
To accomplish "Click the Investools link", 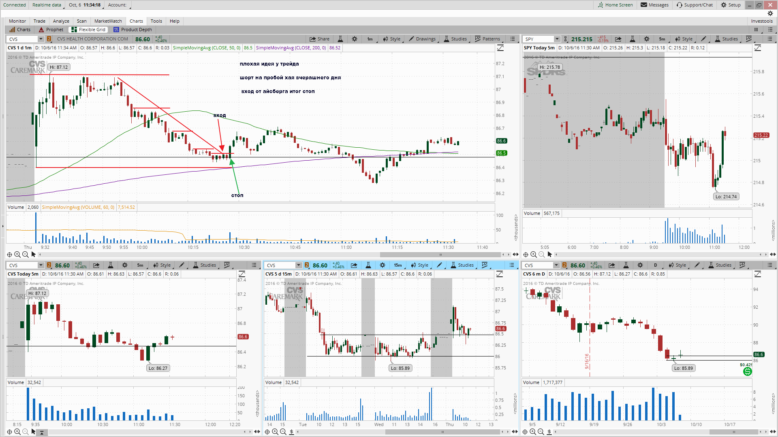I will click(x=762, y=21).
